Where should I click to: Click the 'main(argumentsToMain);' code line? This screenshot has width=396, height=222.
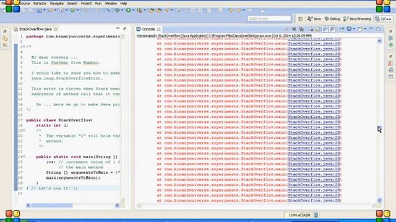73,178
